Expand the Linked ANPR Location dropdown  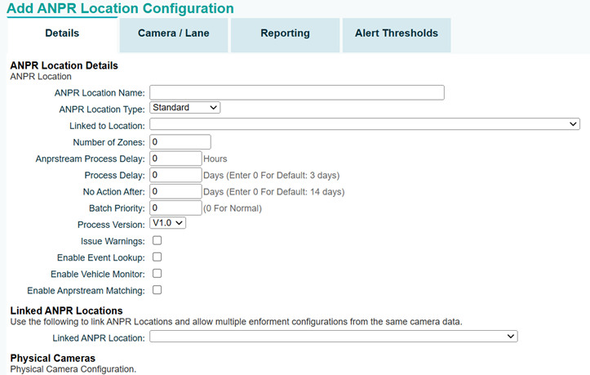pos(334,336)
